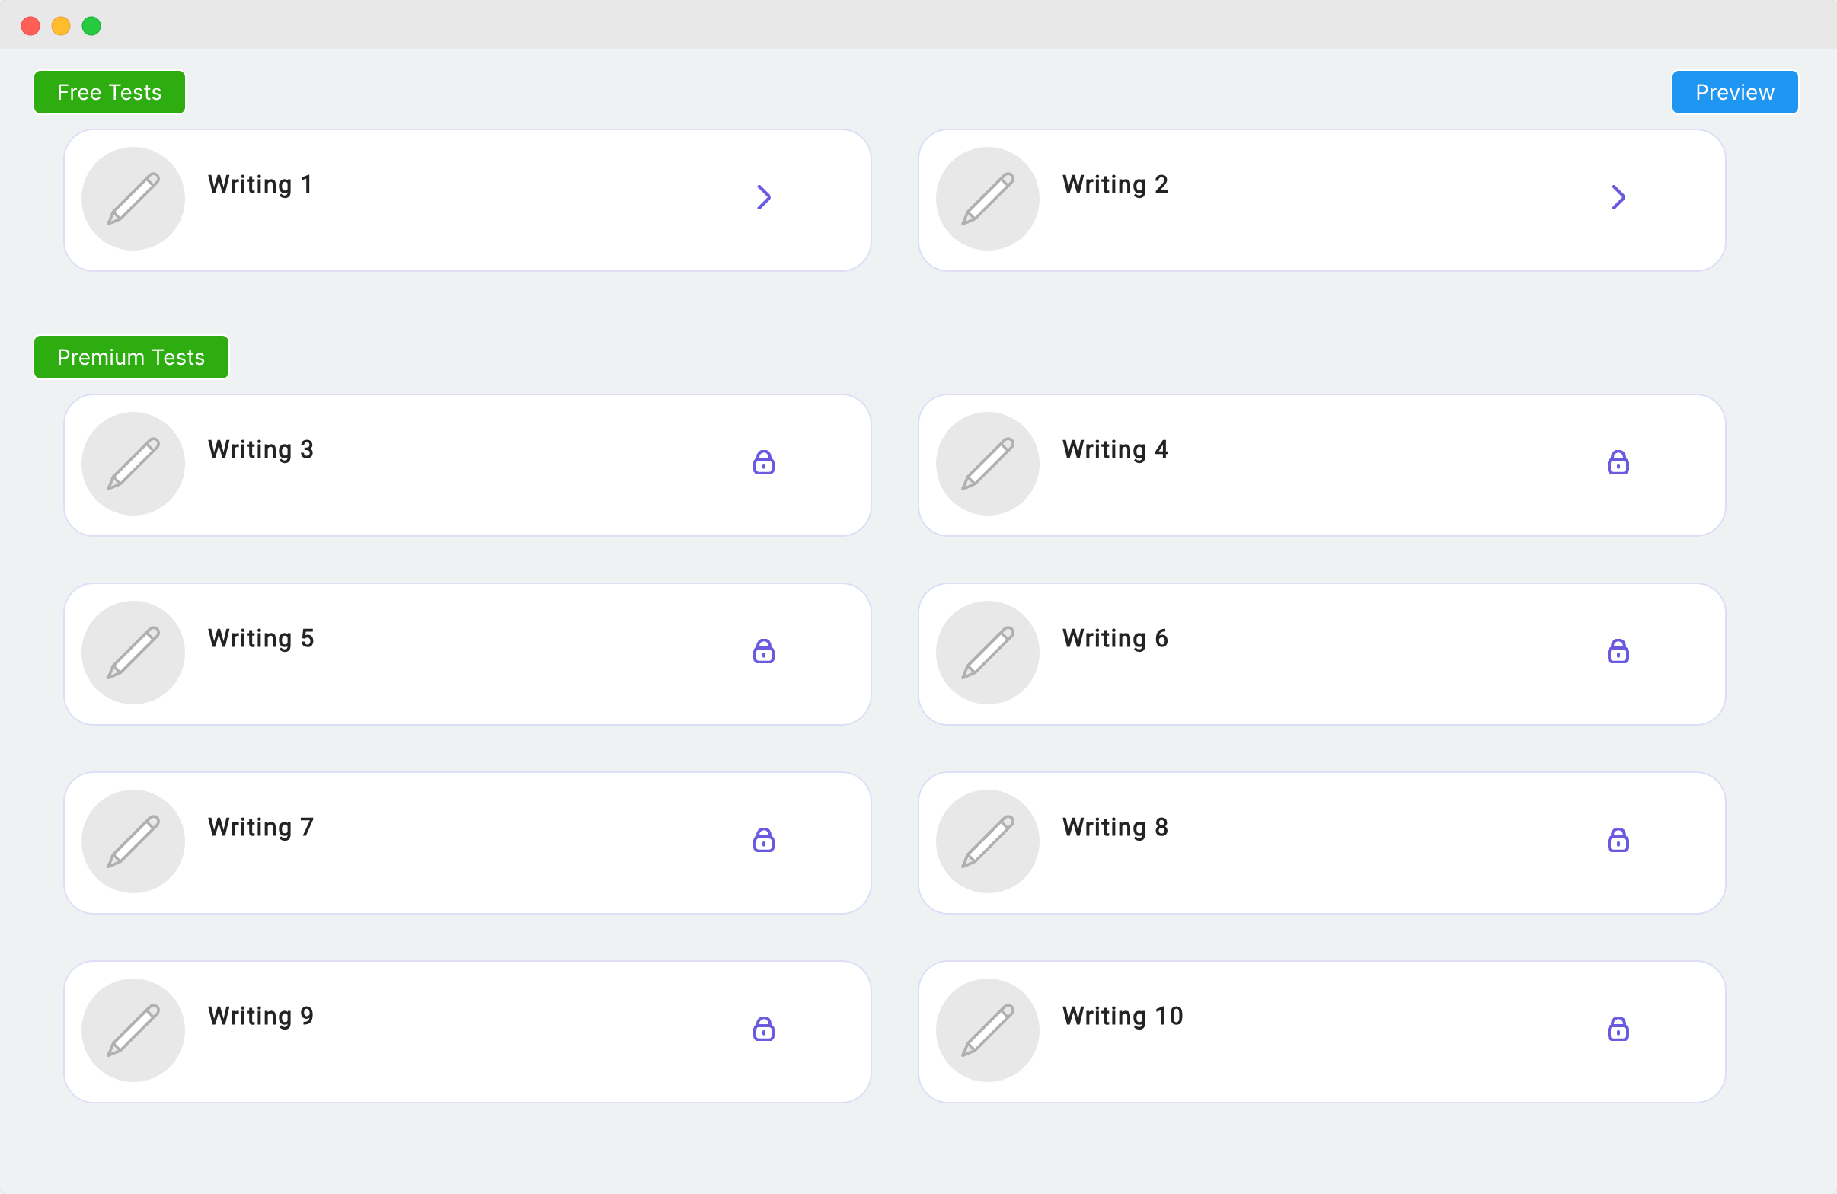Viewport: 1837px width, 1194px height.
Task: Open the Writing 3 card title
Action: coord(261,450)
